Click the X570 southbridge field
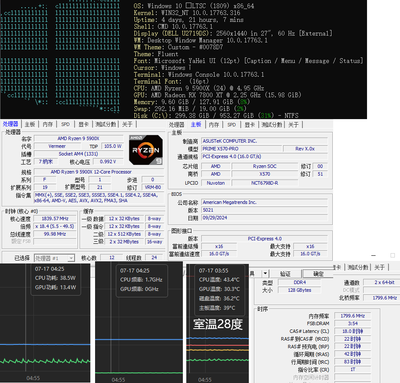 click(265, 174)
